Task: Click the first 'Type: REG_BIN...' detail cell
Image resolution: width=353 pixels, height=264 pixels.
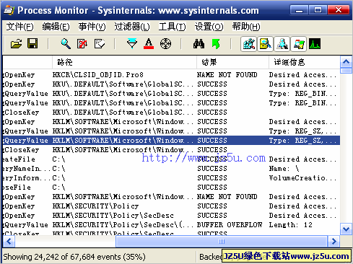Action: [302, 94]
